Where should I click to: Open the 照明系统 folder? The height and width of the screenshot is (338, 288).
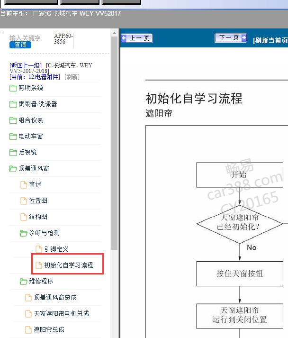(31, 88)
